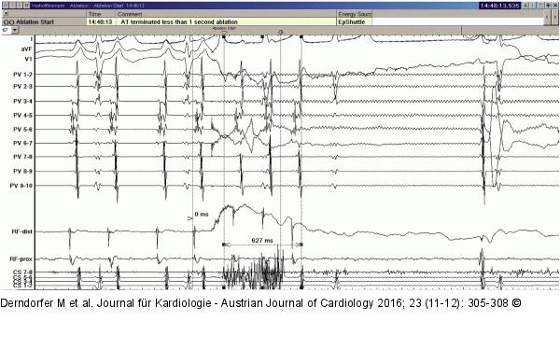Click the 14:48:13 time cell
The width and height of the screenshot is (560, 349).
click(x=101, y=21)
